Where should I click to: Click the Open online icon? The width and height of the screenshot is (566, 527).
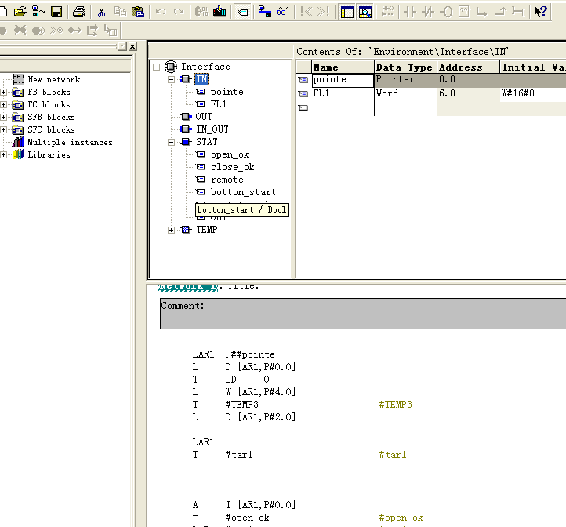click(38, 12)
